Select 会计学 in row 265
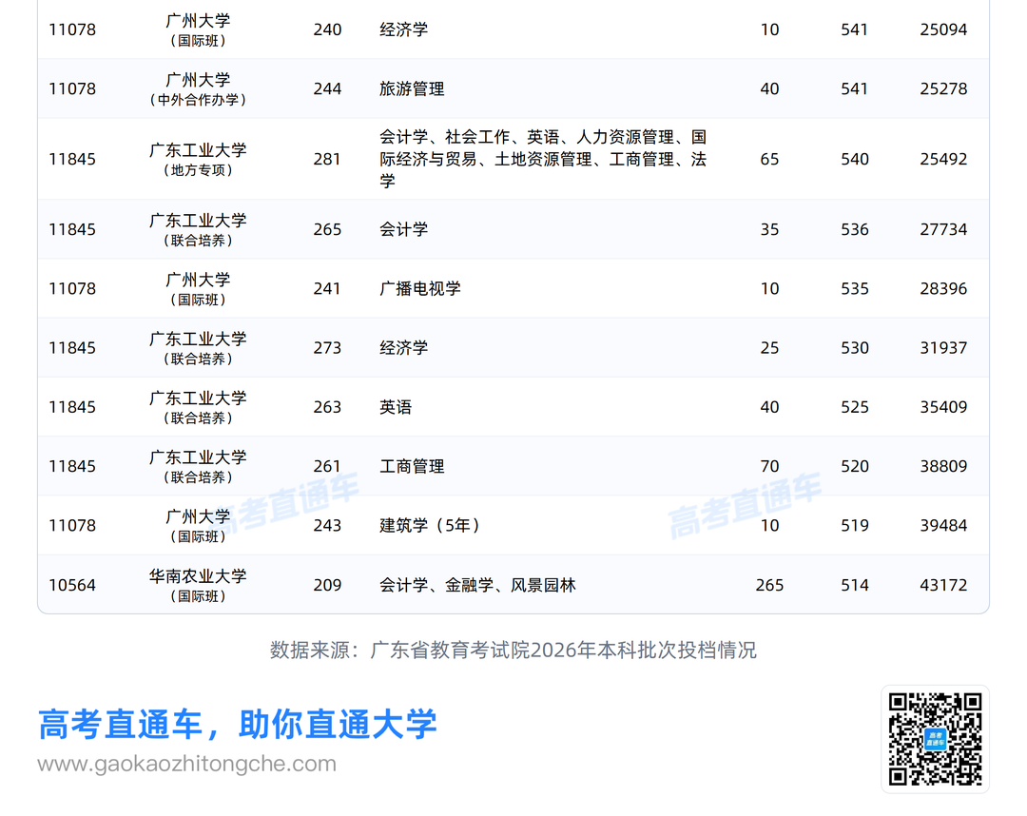Screen dimensions: 1027x816 (403, 229)
